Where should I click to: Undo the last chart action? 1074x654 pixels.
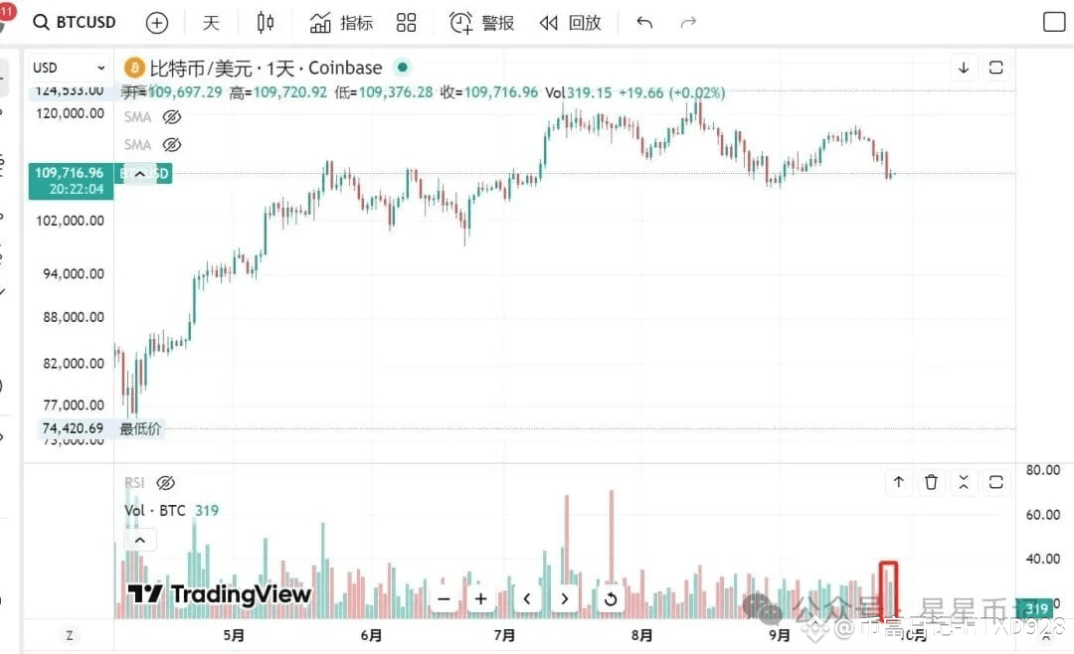[643, 23]
